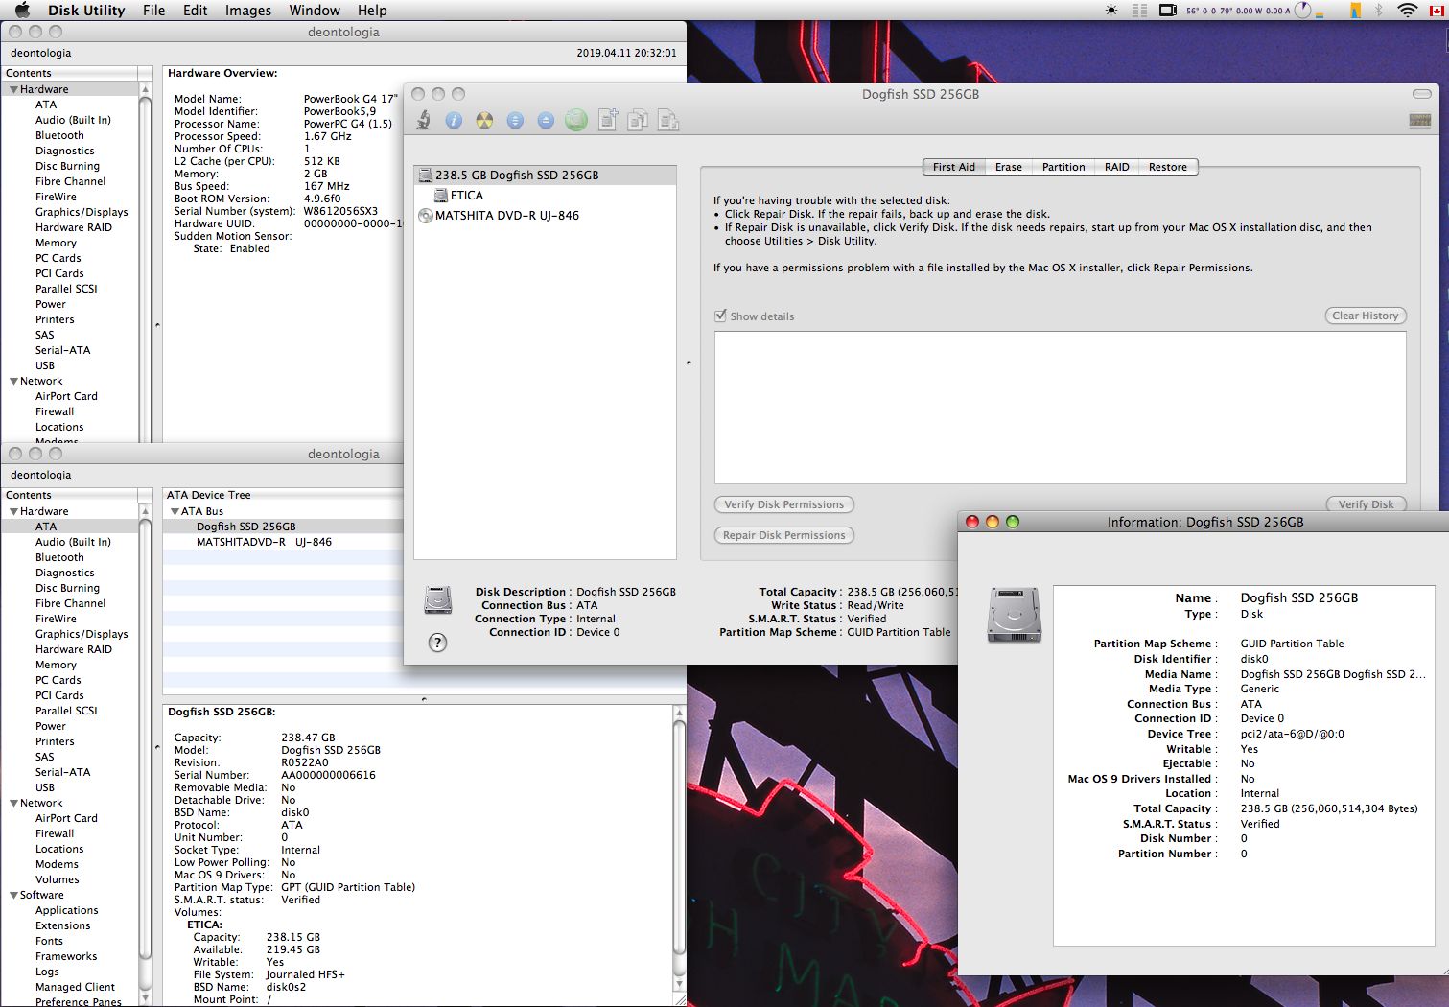
Task: Select Managed Client in Software sidebar
Action: click(75, 987)
